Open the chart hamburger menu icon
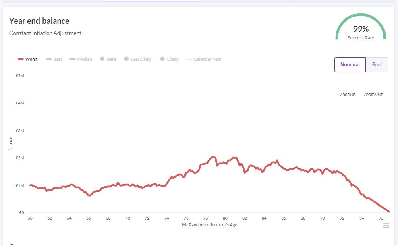 pos(386,226)
